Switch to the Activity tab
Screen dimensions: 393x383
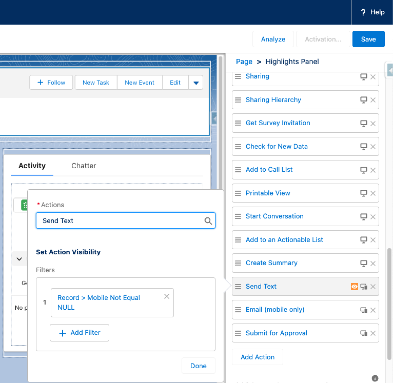coord(32,166)
